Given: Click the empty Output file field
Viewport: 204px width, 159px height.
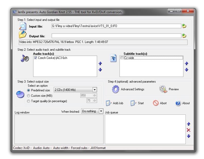Looking at the screenshot, I should (x=116, y=36).
